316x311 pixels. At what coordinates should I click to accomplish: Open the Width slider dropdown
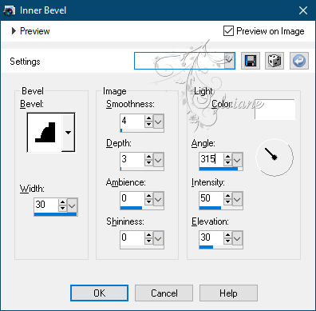72,205
